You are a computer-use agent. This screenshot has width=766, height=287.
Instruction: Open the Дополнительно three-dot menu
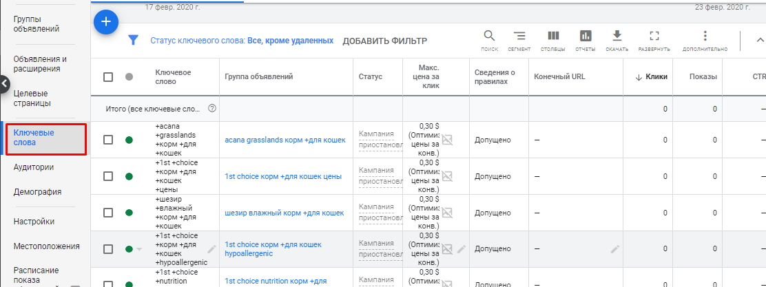click(705, 41)
